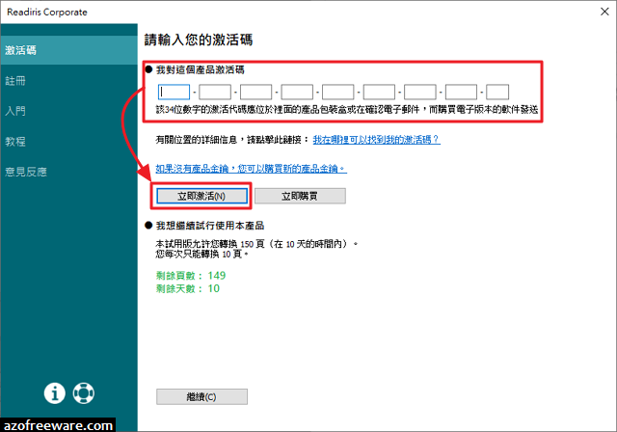Focus the eighth activation code field
Image resolution: width=617 pixels, height=432 pixels.
pyautogui.click(x=461, y=92)
